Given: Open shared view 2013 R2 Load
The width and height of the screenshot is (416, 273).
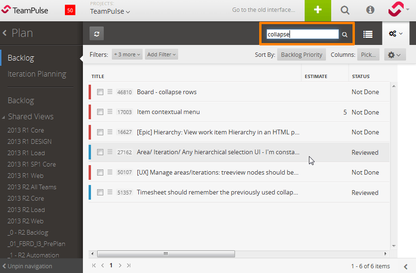Looking at the screenshot, I should point(26,210).
